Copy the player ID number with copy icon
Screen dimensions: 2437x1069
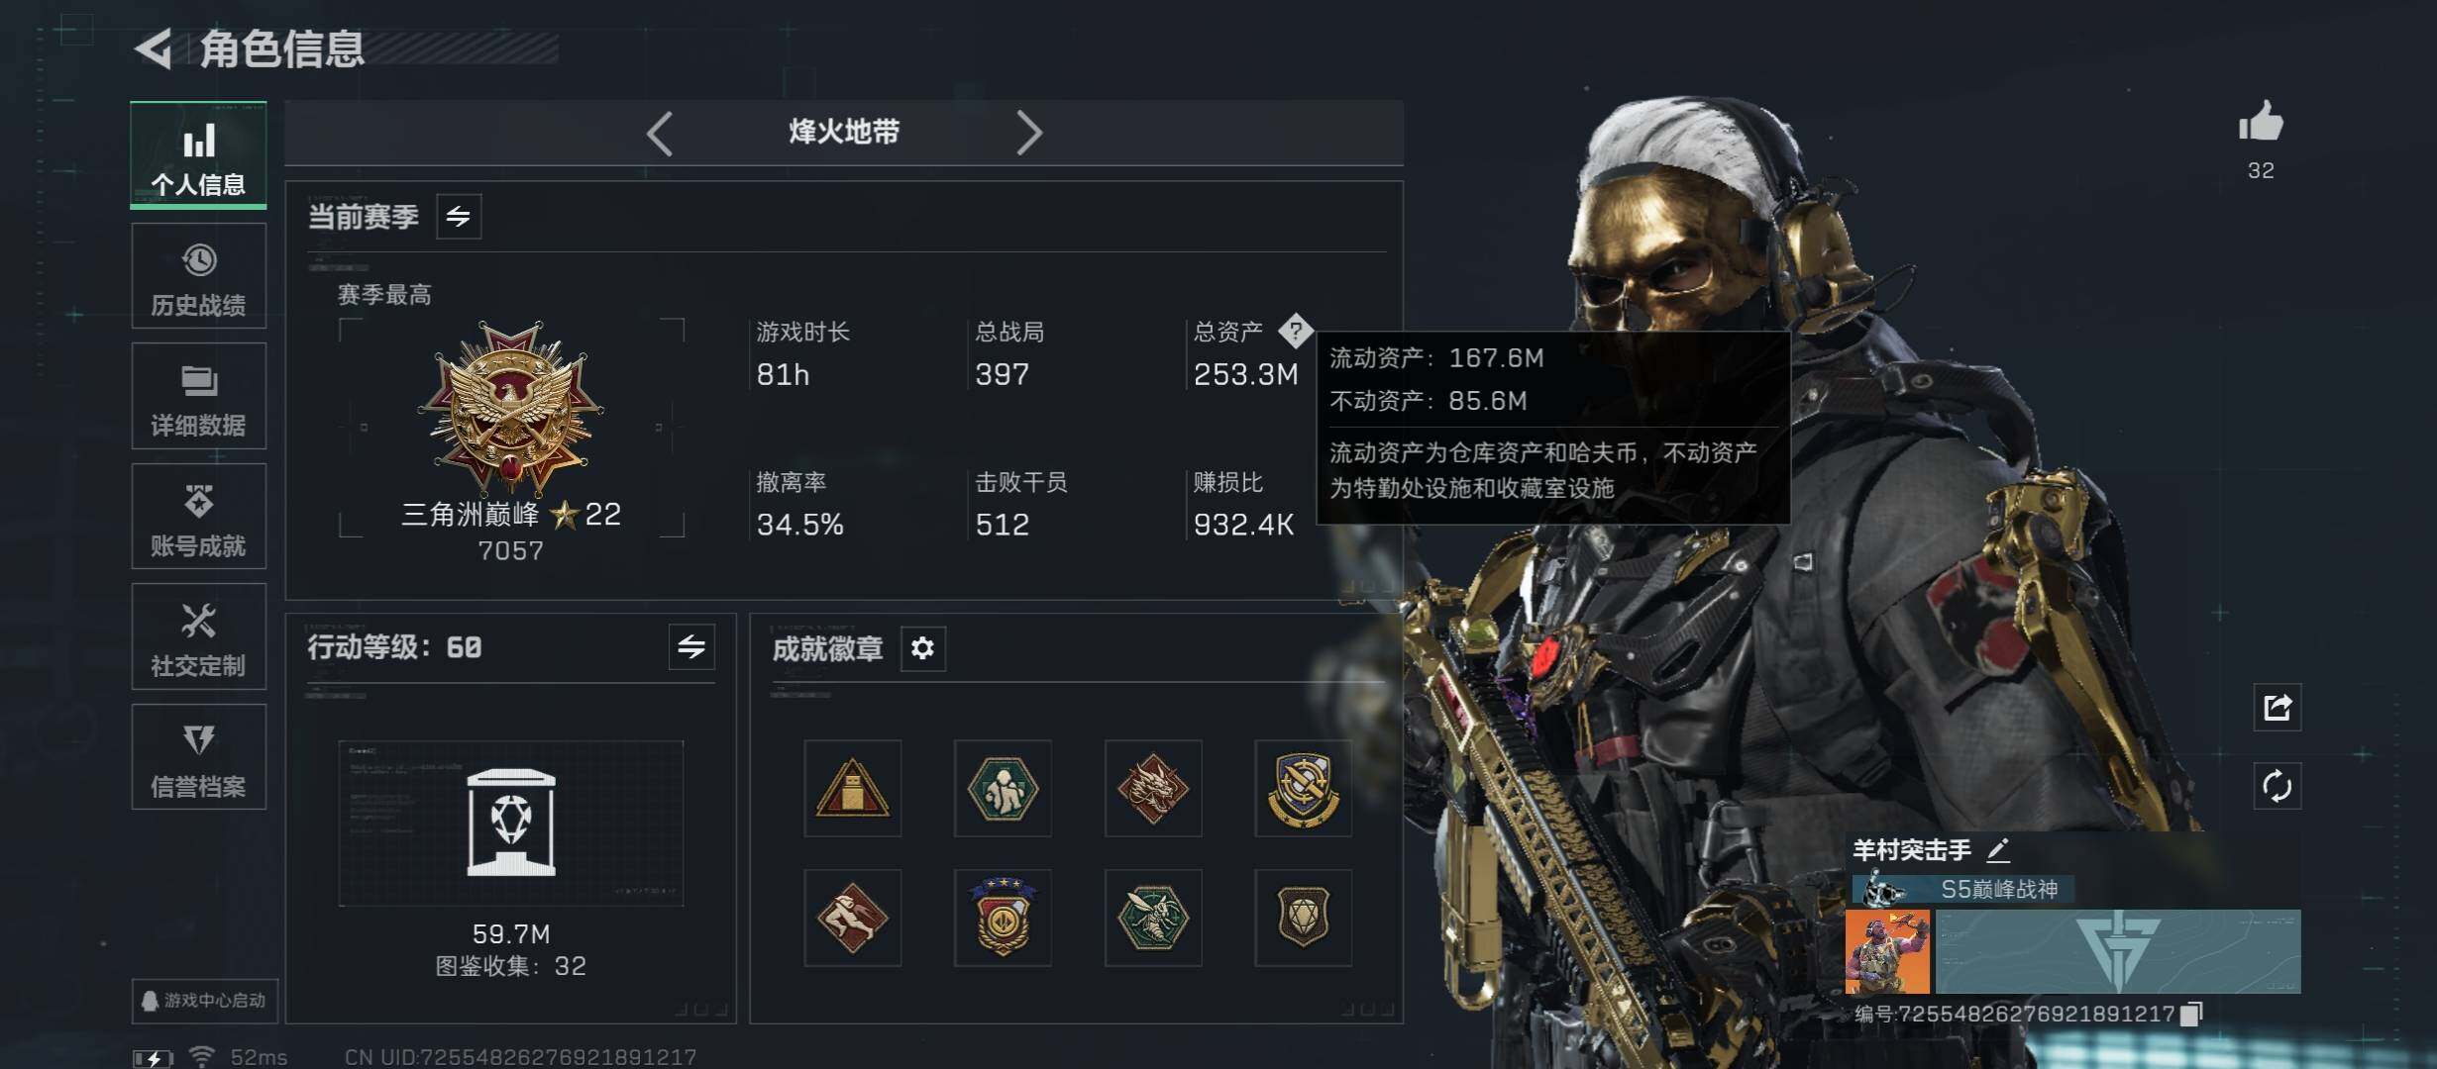tap(2192, 1014)
